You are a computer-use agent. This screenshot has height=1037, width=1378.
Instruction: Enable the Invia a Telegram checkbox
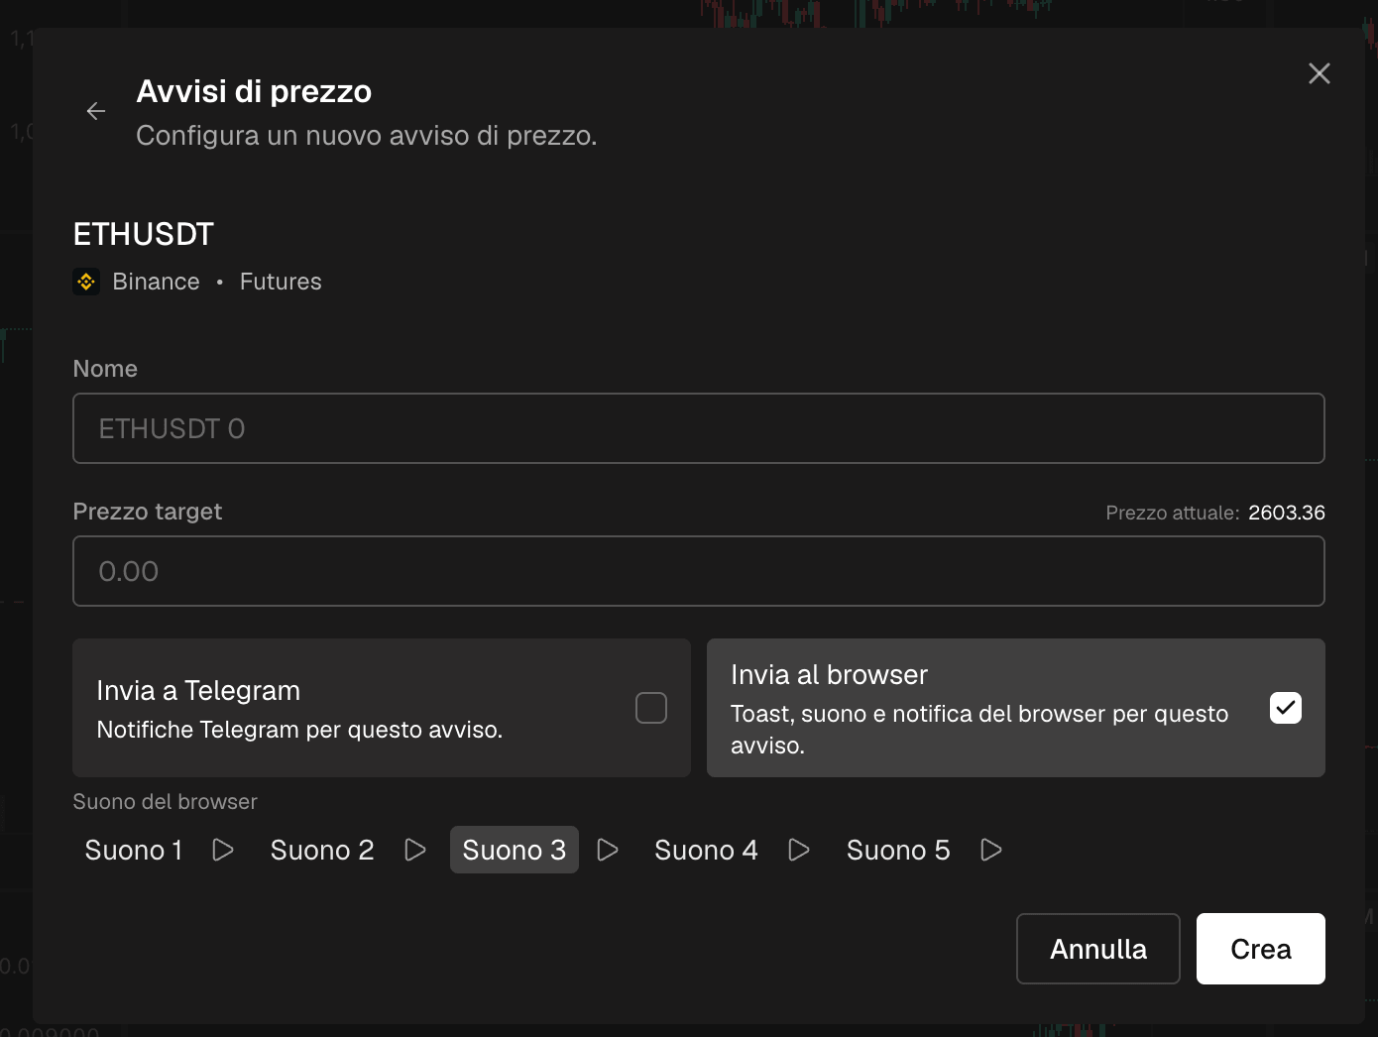coord(651,708)
